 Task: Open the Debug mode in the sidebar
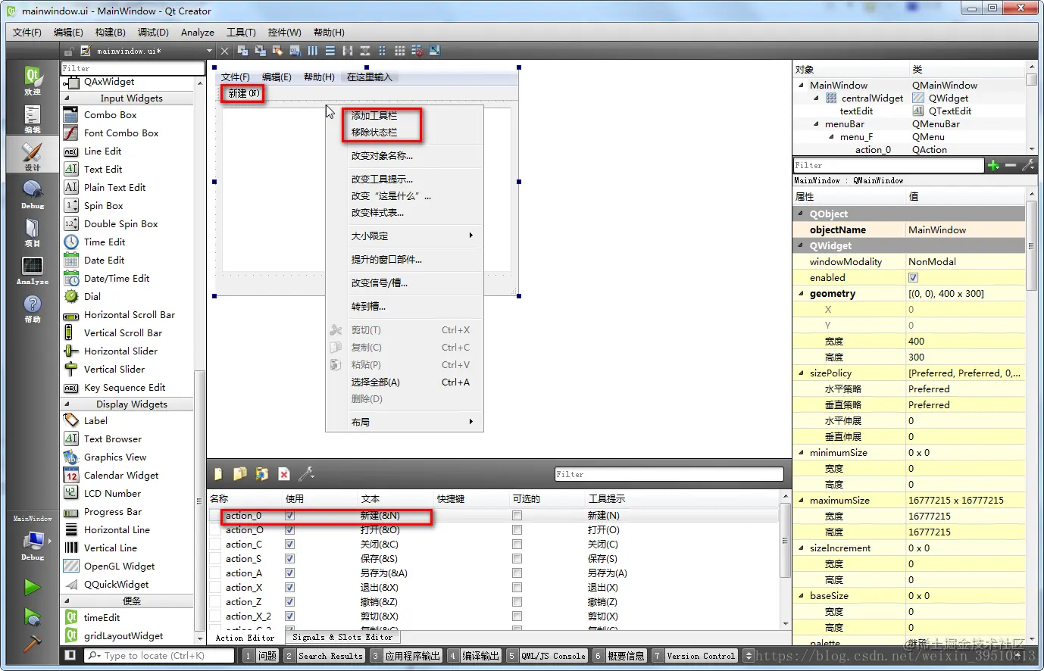(x=32, y=194)
